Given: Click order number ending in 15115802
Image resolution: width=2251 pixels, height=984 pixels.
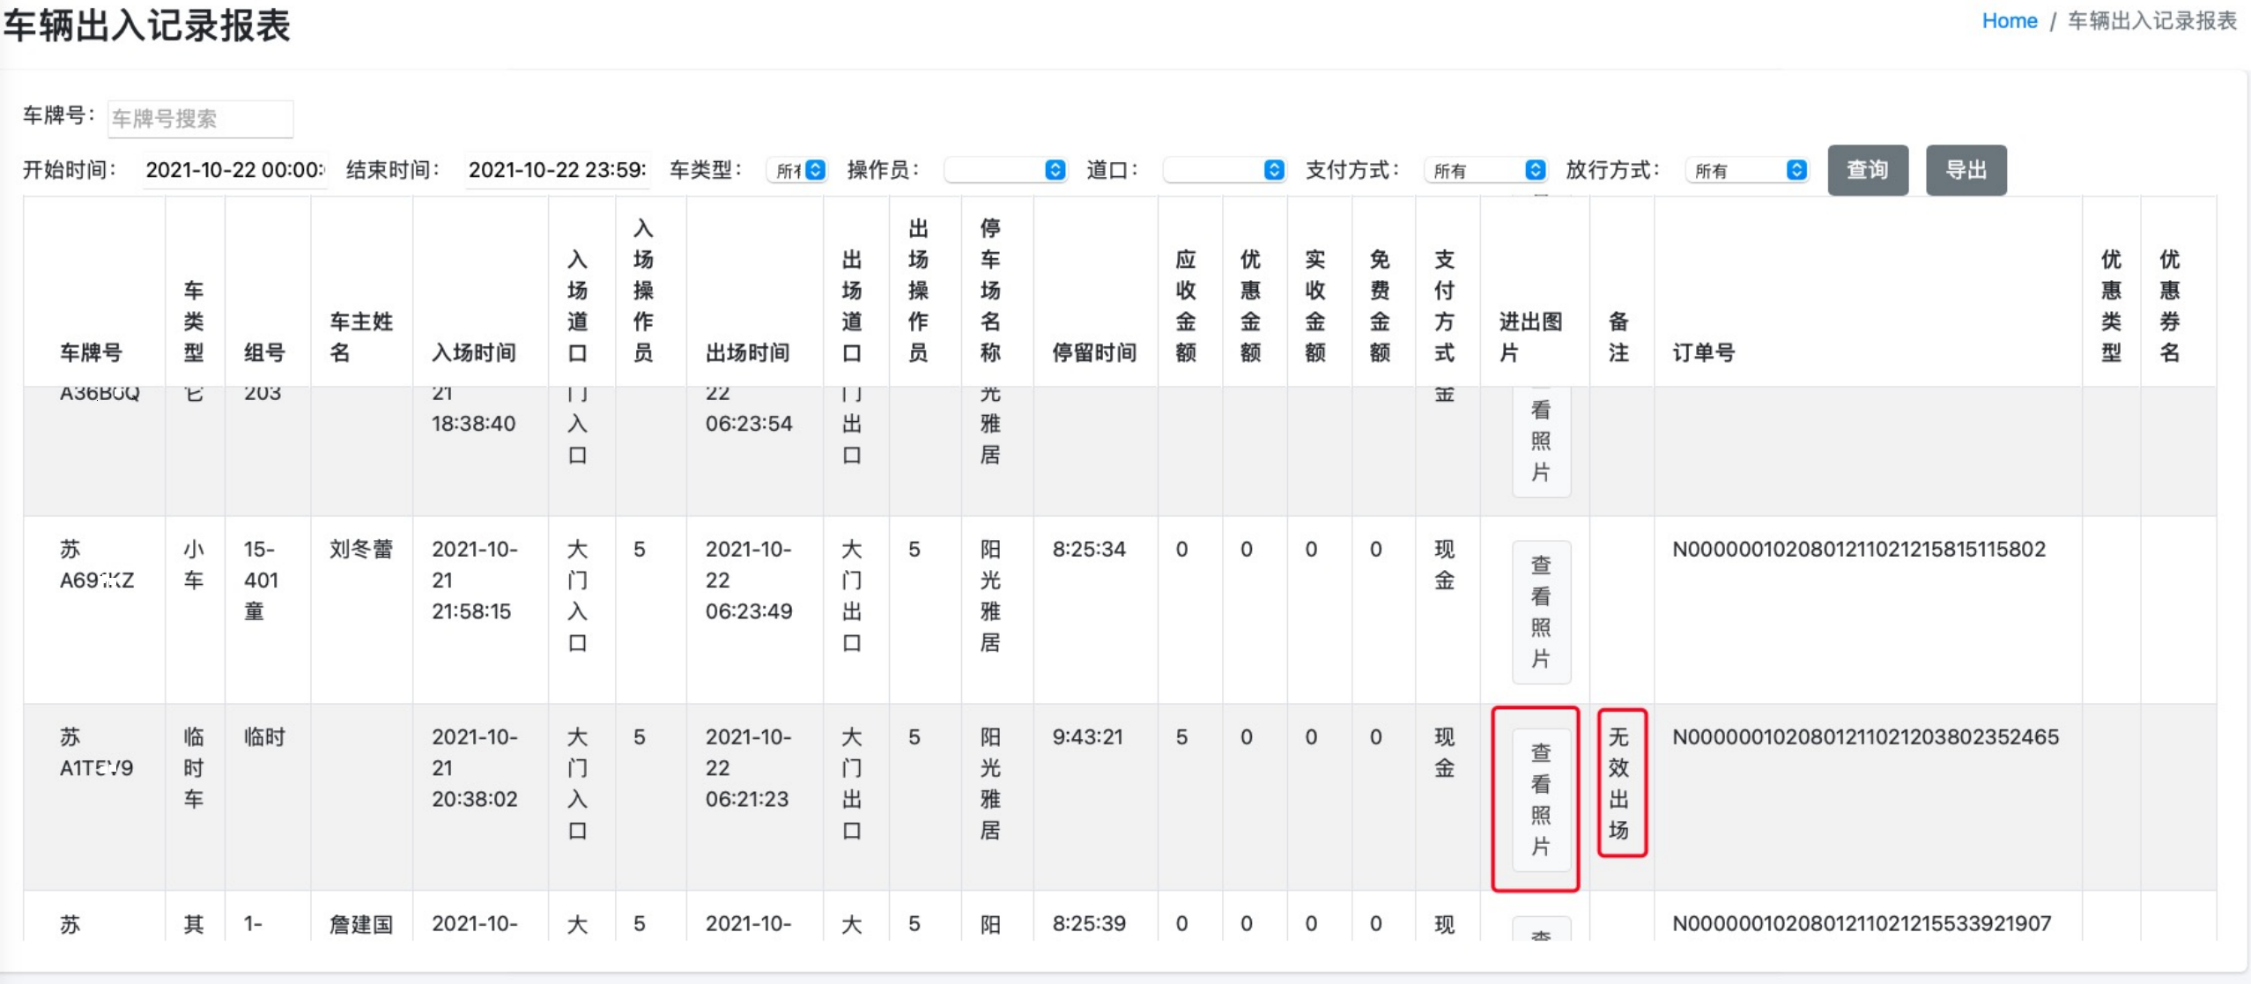Looking at the screenshot, I should point(1858,549).
